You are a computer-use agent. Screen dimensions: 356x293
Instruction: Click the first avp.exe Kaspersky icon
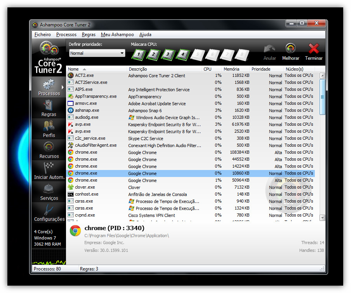pos(71,125)
